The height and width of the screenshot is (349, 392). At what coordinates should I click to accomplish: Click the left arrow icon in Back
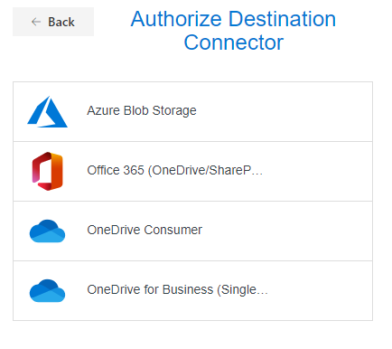point(36,22)
